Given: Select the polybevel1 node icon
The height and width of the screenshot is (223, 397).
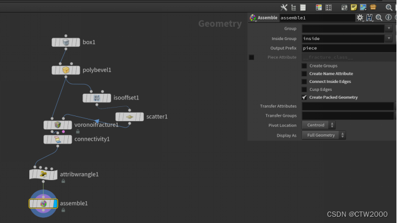Looking at the screenshot, I should point(66,70).
